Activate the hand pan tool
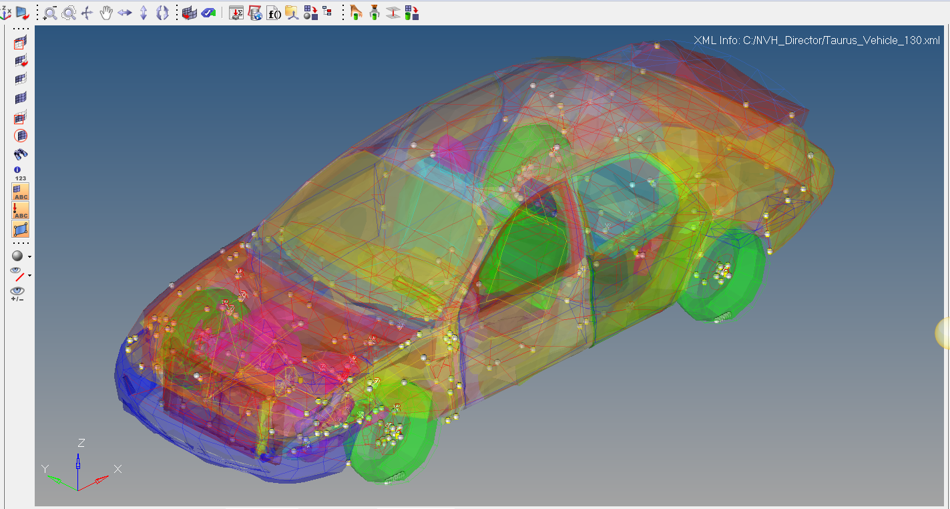 106,13
